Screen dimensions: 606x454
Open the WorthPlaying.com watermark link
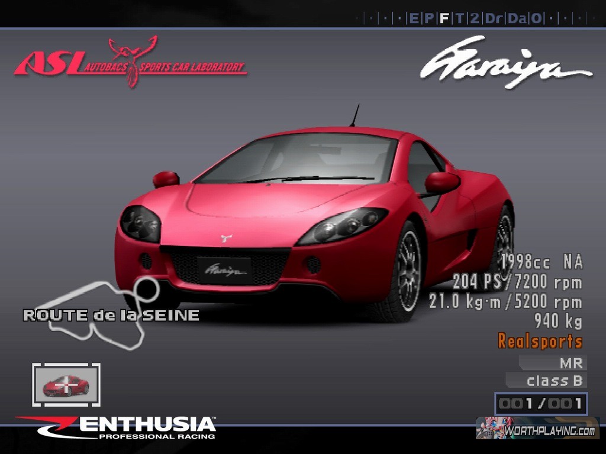click(x=537, y=429)
